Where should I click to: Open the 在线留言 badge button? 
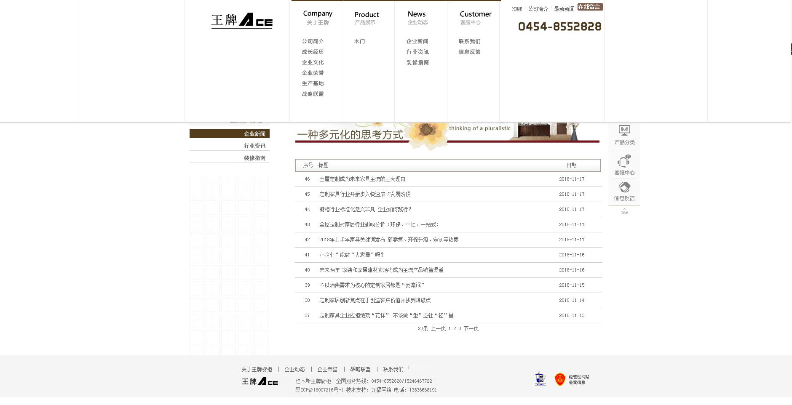pos(590,7)
